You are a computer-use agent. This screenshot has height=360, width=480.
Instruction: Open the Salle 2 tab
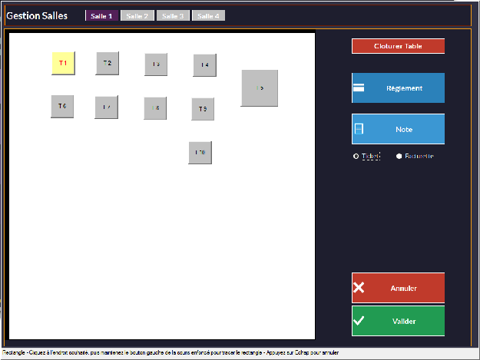(x=137, y=16)
